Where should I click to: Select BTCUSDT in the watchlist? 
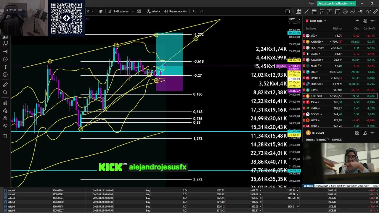[340, 96]
